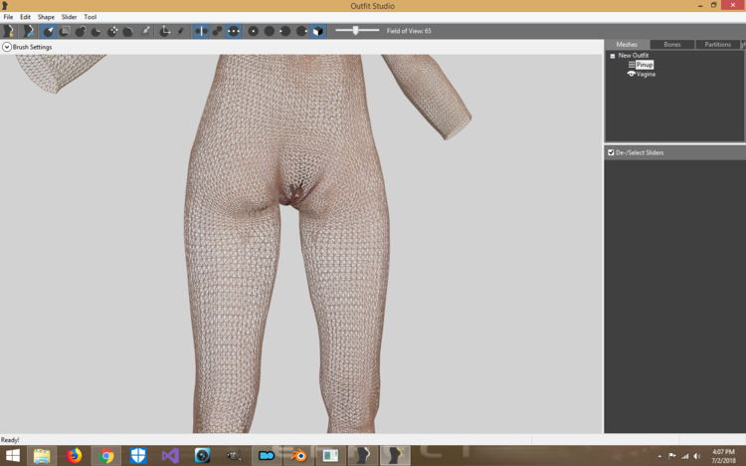Switch to the Bones tab
The image size is (746, 466).
point(672,45)
